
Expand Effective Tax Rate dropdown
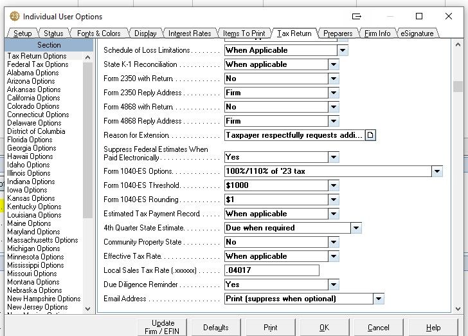coord(334,256)
